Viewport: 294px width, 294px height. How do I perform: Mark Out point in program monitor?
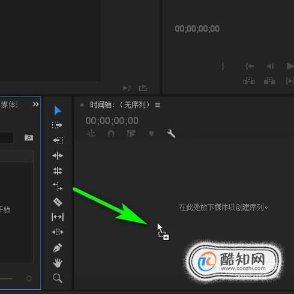point(223,66)
